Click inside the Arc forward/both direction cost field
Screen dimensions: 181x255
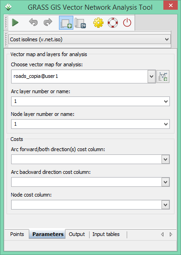(x=86, y=159)
